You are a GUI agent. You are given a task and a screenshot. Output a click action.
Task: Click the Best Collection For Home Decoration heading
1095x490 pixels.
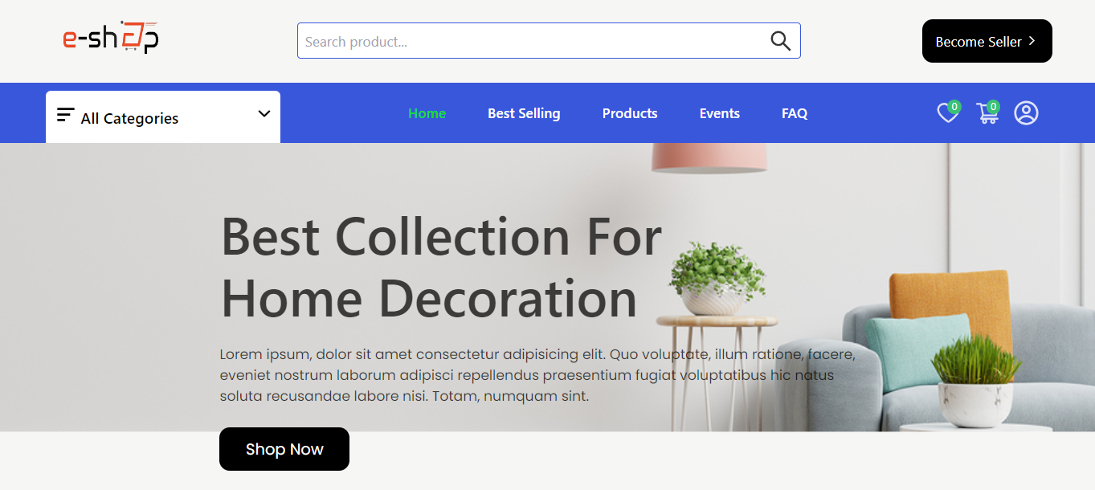point(441,267)
